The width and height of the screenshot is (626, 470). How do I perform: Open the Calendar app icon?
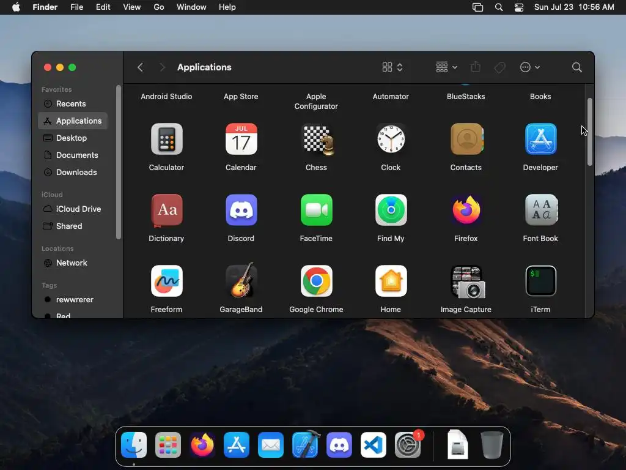(241, 139)
